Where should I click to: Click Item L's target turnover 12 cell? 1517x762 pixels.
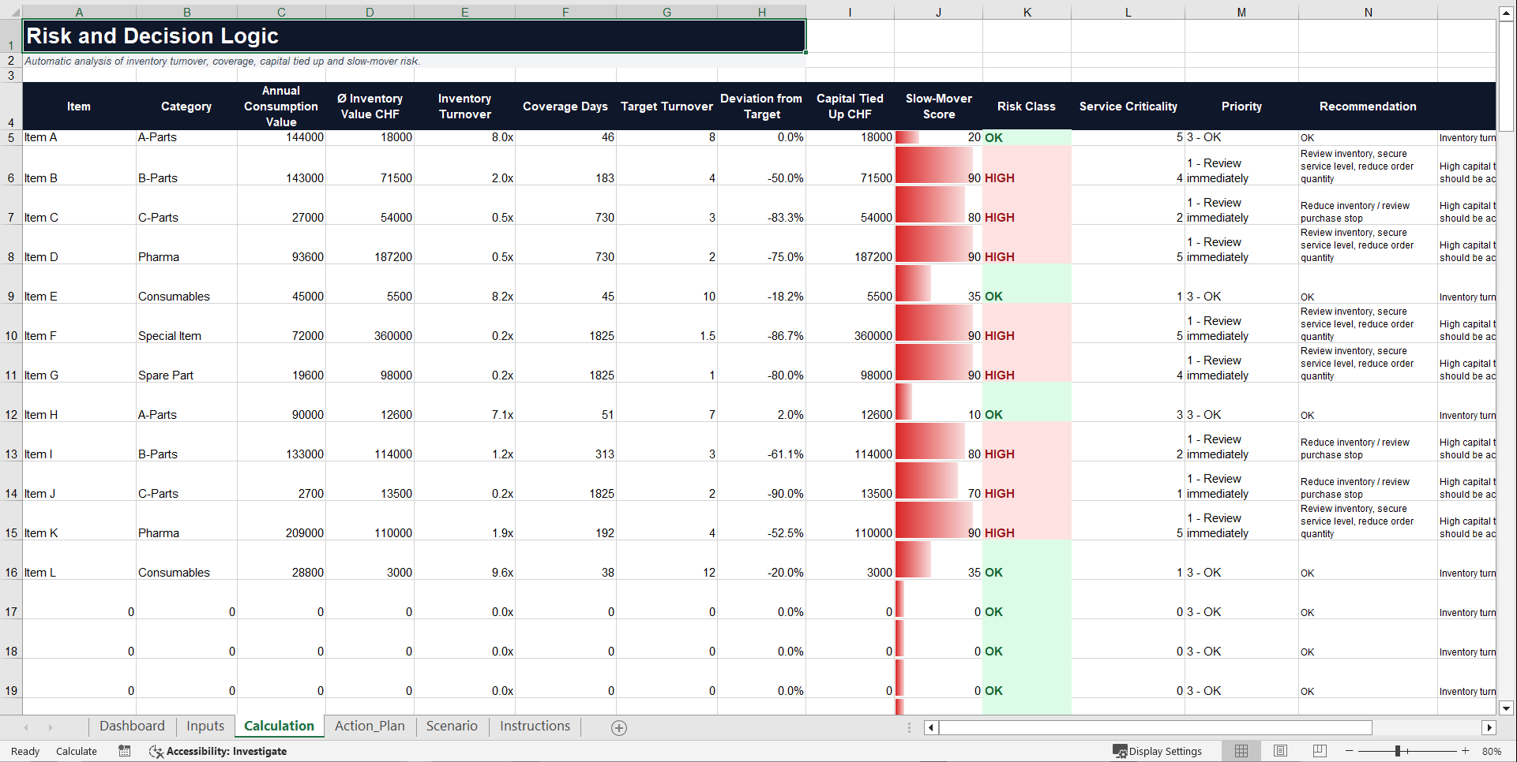[667, 560]
